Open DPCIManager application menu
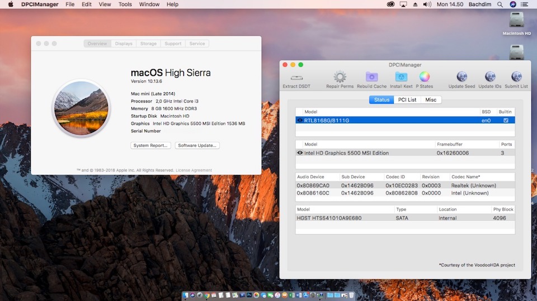Viewport: 537px width, 301px height. click(x=40, y=4)
